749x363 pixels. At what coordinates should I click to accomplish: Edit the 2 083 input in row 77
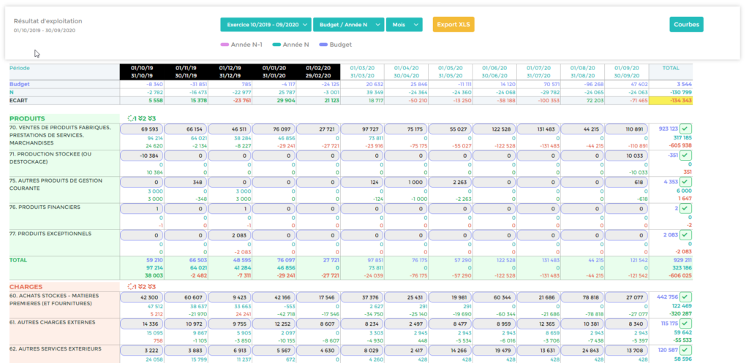[230, 236]
